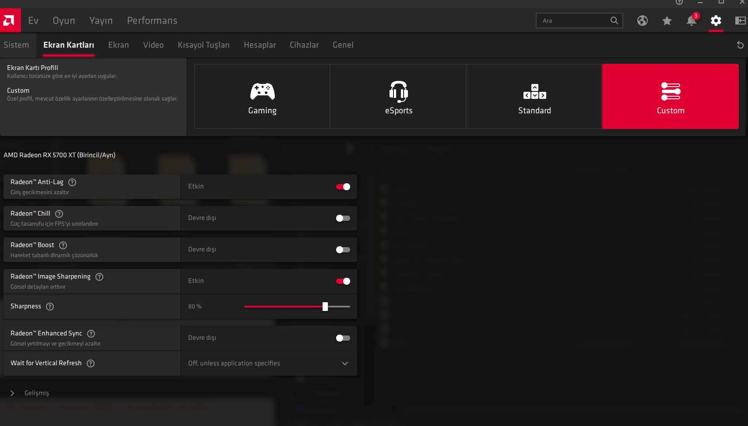Viewport: 748px width, 426px height.
Task: Click Ekran Kartı Profili heading
Action: pos(32,68)
